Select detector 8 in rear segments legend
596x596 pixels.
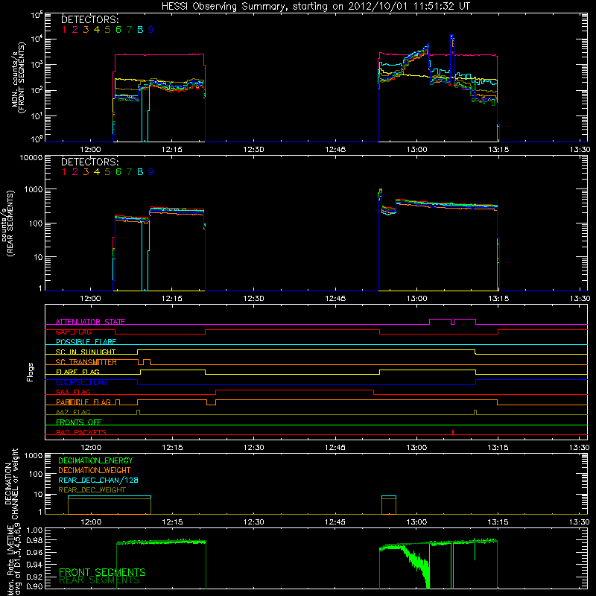[x=140, y=172]
